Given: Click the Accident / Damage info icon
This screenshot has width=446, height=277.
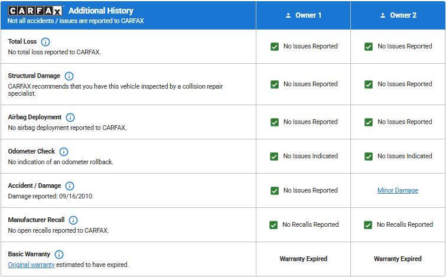Looking at the screenshot, I should click(70, 186).
